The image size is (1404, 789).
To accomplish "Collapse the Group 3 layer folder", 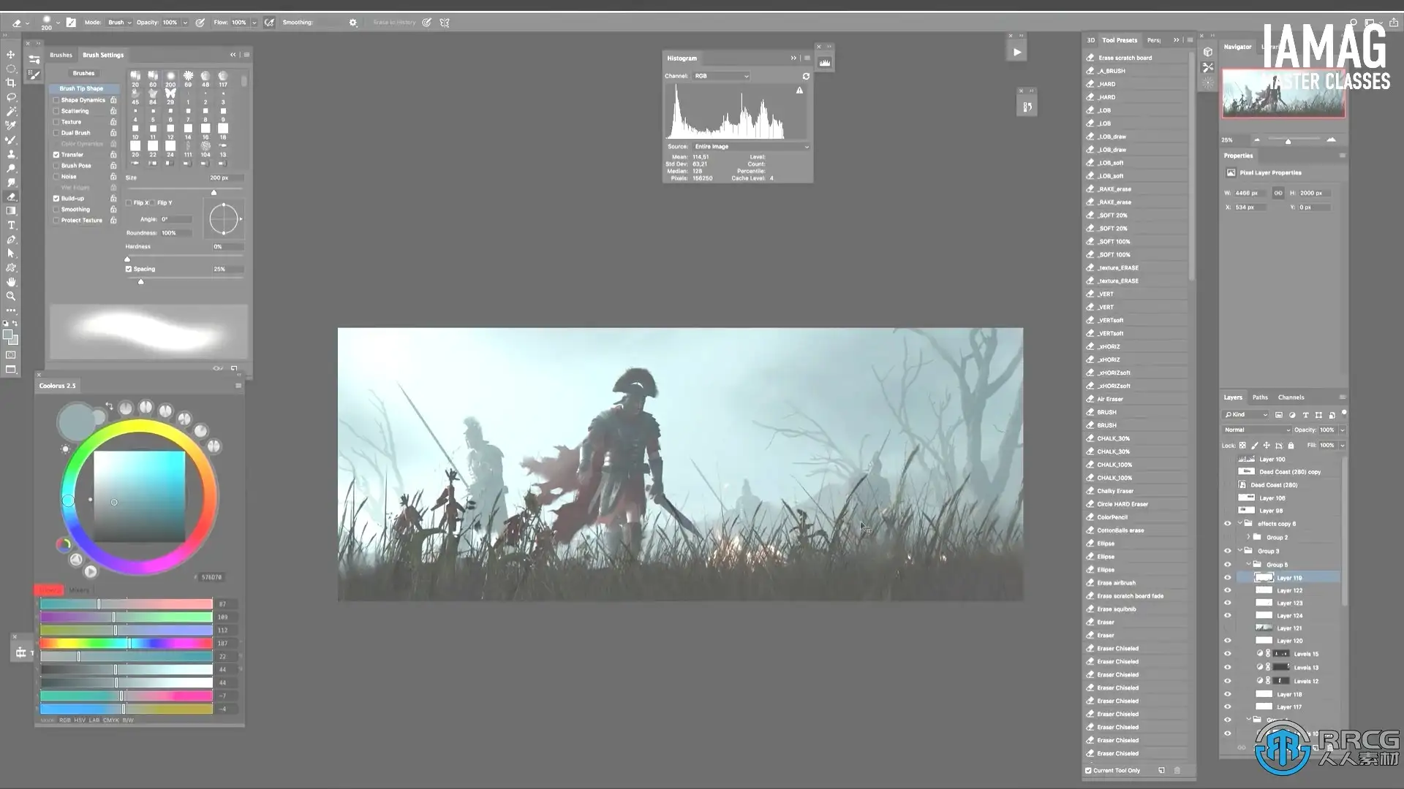I will [x=1240, y=551].
